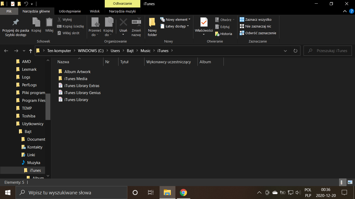Select Muzyka in the navigation tree
The width and height of the screenshot is (355, 199).
(x=31, y=162)
